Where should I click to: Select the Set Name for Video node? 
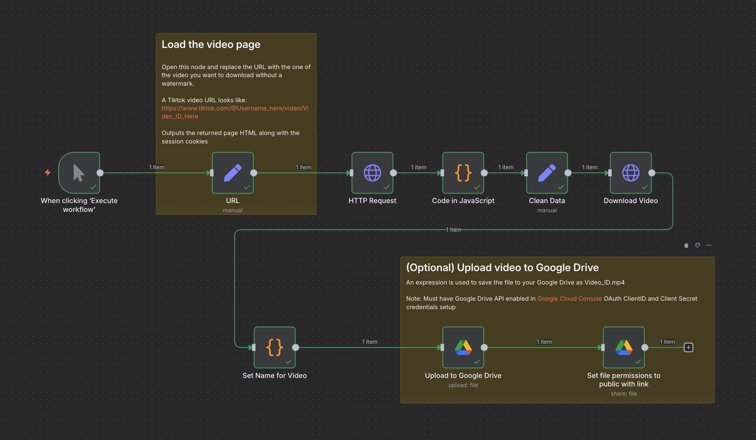pos(274,347)
